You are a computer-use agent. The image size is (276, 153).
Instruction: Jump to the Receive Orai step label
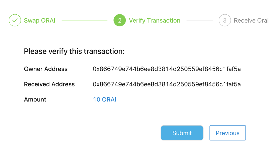(251, 21)
